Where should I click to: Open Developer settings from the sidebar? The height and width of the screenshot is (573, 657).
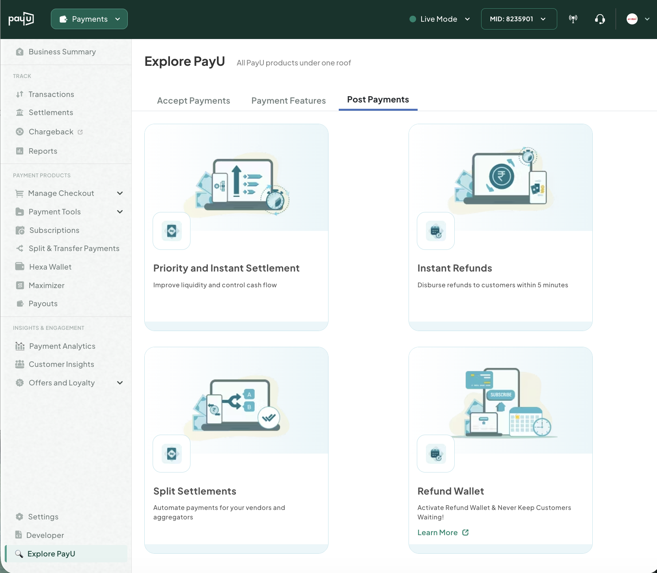click(45, 535)
